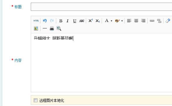Apply subscript formatting
The image size is (172, 106).
98,20
